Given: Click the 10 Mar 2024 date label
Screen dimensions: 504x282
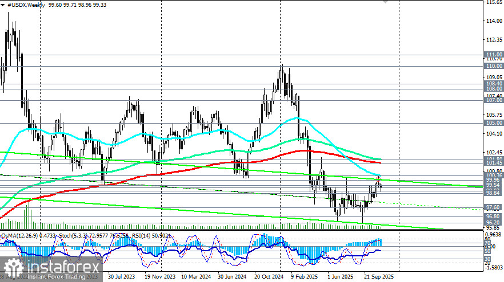Looking at the screenshot, I should [196, 276].
